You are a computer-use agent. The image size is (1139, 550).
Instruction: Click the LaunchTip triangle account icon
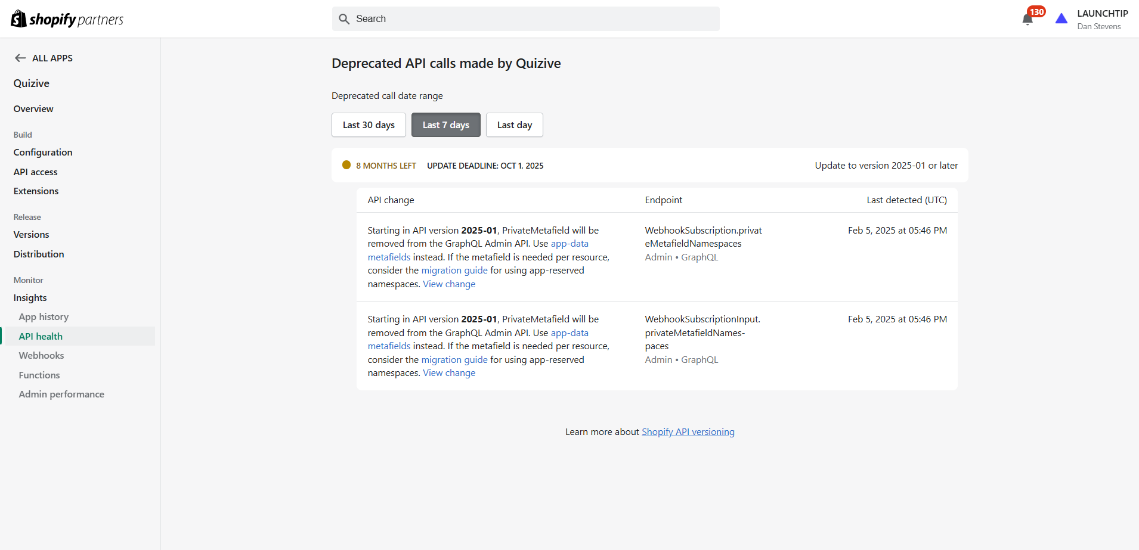(x=1061, y=19)
